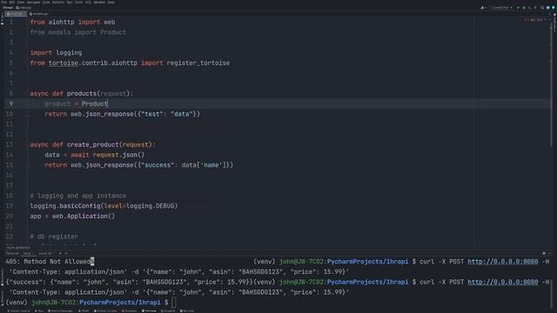Open the Run menu in menu bar

(70, 2)
